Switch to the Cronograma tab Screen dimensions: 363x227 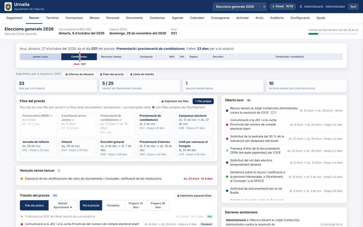(x=220, y=18)
